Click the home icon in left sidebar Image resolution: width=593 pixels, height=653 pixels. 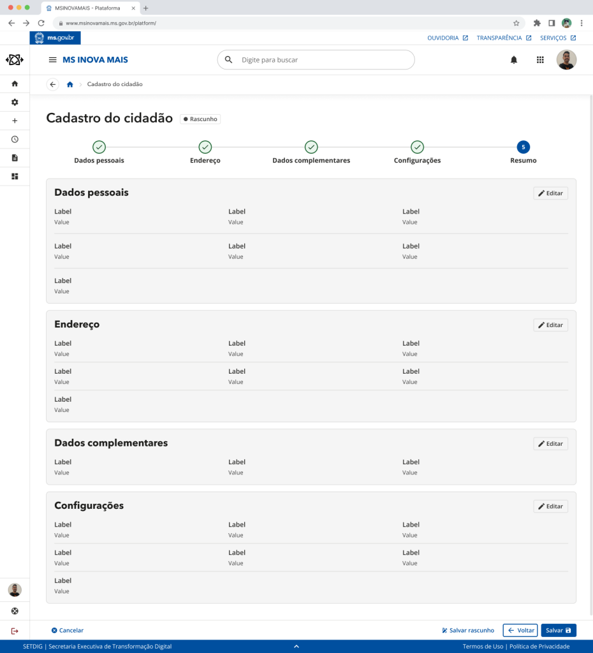(x=15, y=84)
